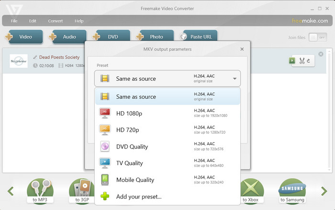The image size is (335, 210).
Task: Click the file list vertical scrollbar
Action: click(x=330, y=110)
